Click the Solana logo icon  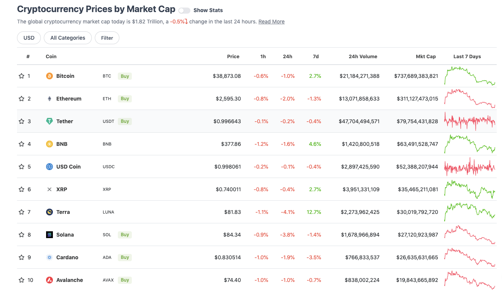(49, 235)
